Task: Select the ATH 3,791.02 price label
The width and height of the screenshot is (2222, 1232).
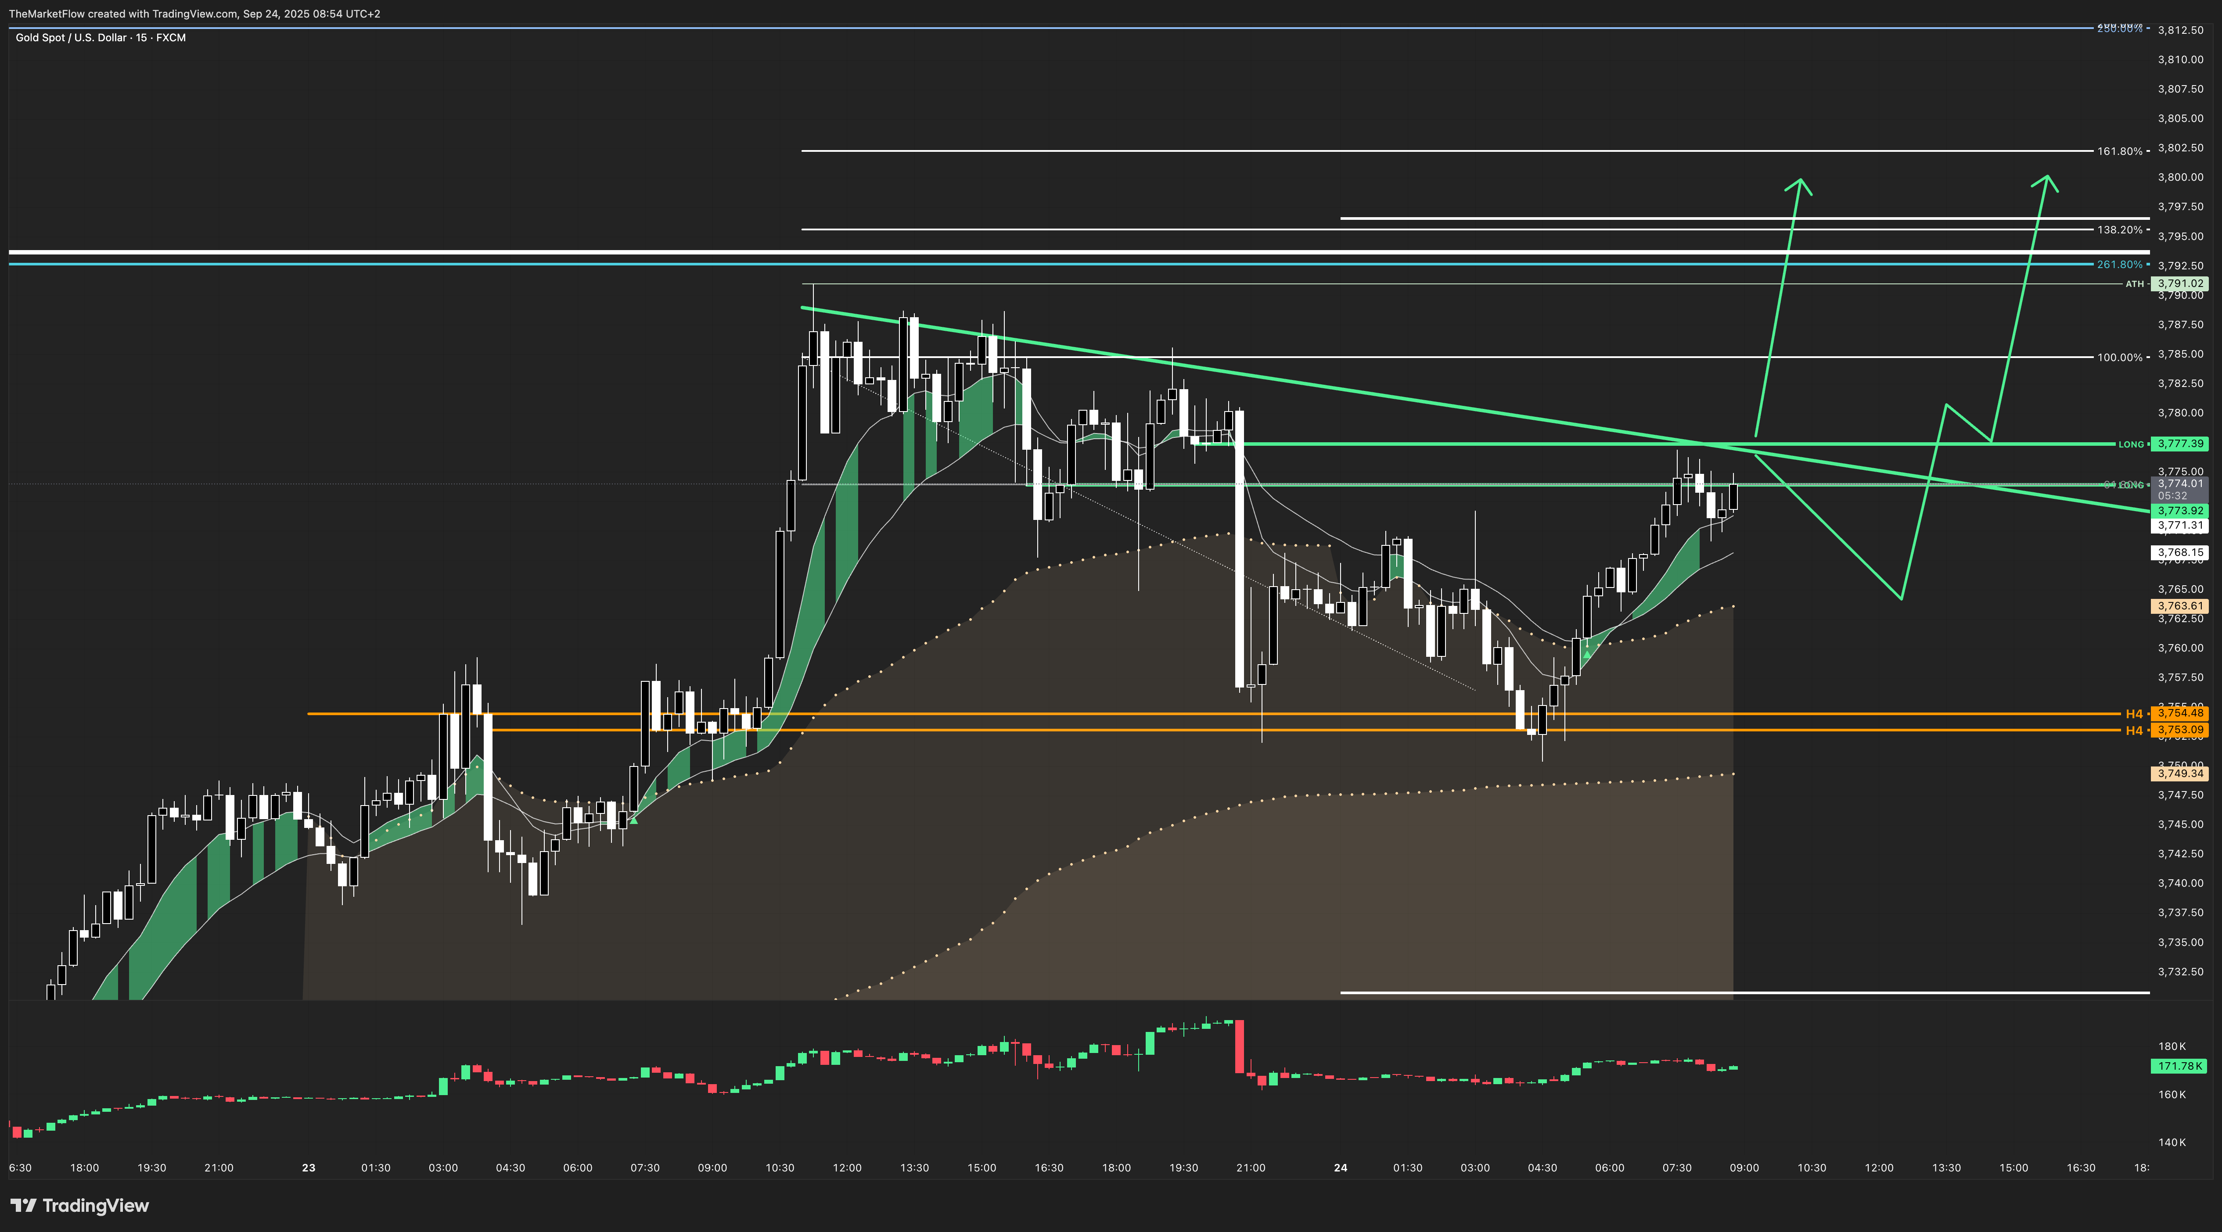Action: point(2180,283)
